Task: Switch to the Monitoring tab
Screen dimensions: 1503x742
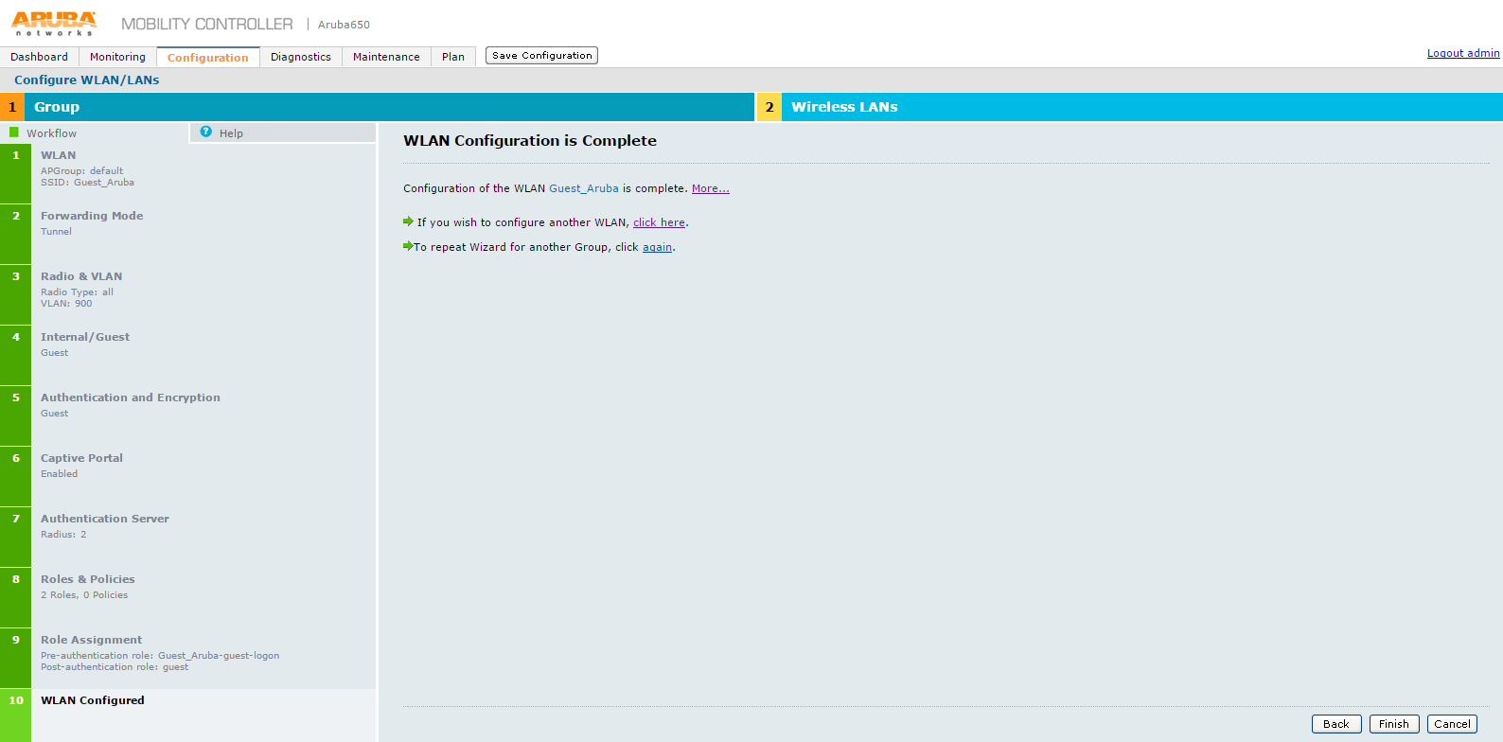Action: point(117,57)
